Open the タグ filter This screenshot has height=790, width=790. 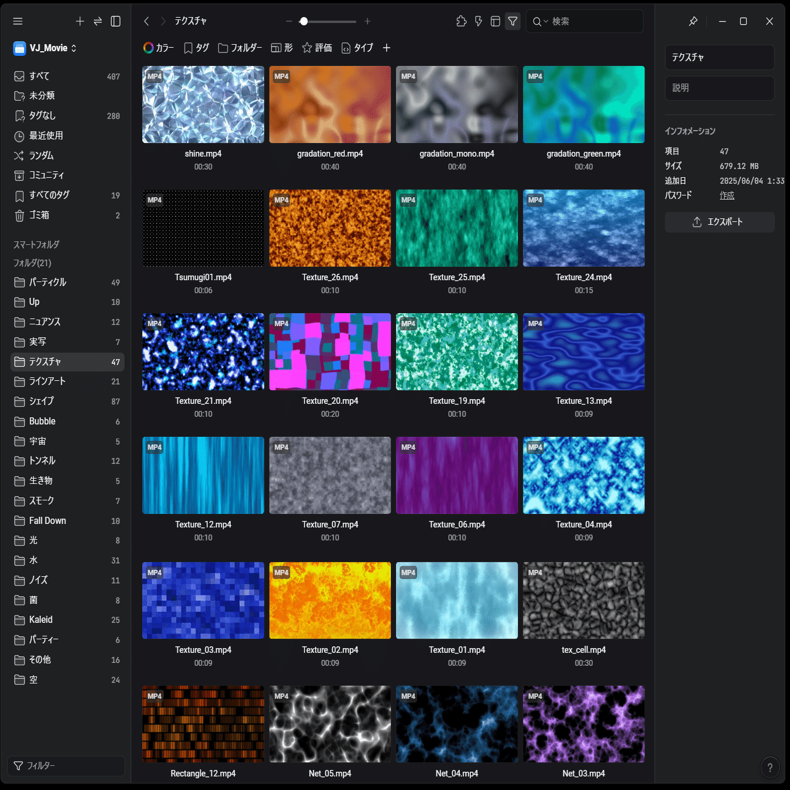(x=197, y=48)
